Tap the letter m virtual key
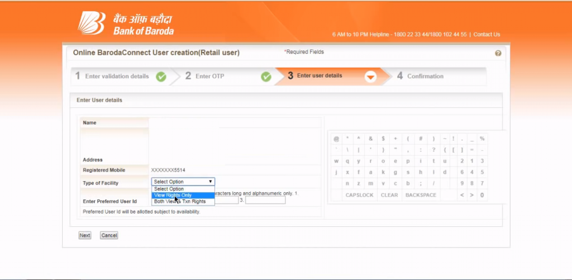The height and width of the screenshot is (280, 572). (371, 184)
